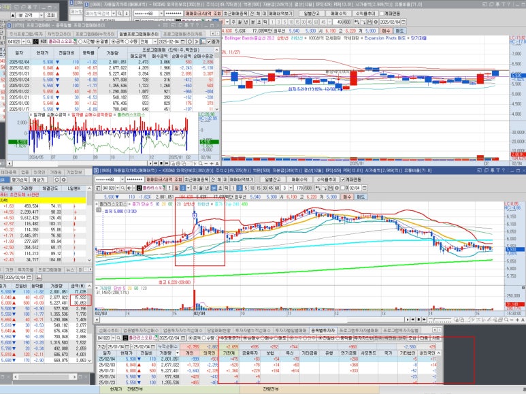Open calendar for end date 25/02/04 in investor panel
Viewport: 526px width, 394px height.
click(153, 346)
